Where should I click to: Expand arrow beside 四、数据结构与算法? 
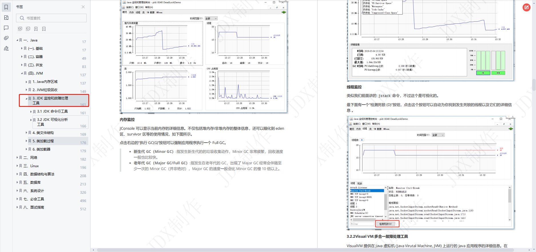tap(17, 174)
